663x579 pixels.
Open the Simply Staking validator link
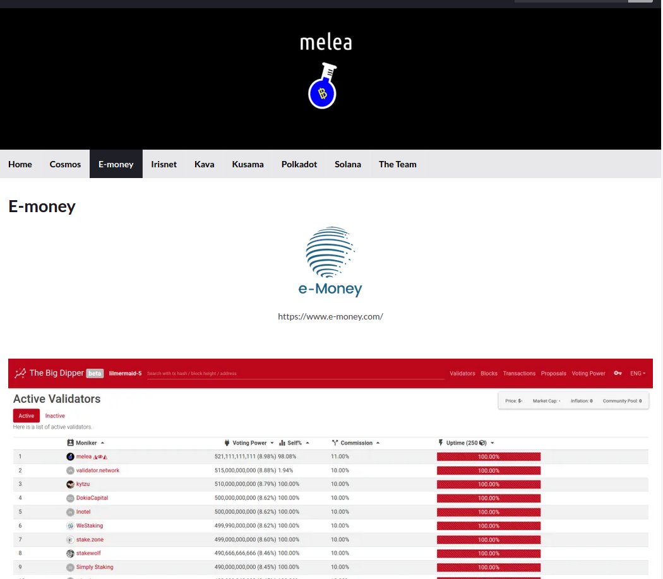click(x=95, y=567)
